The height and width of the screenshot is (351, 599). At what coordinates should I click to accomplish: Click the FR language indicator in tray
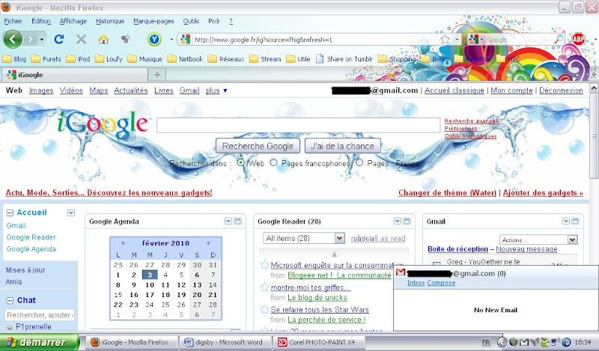486,343
